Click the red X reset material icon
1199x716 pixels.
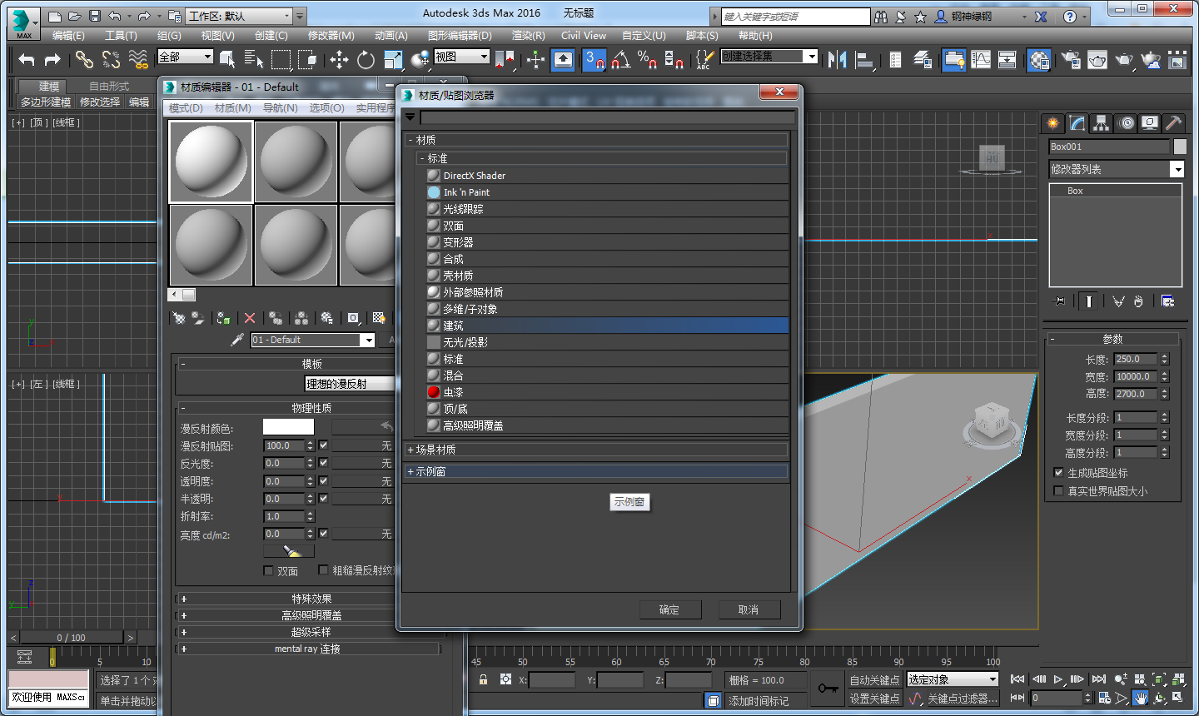(x=250, y=318)
